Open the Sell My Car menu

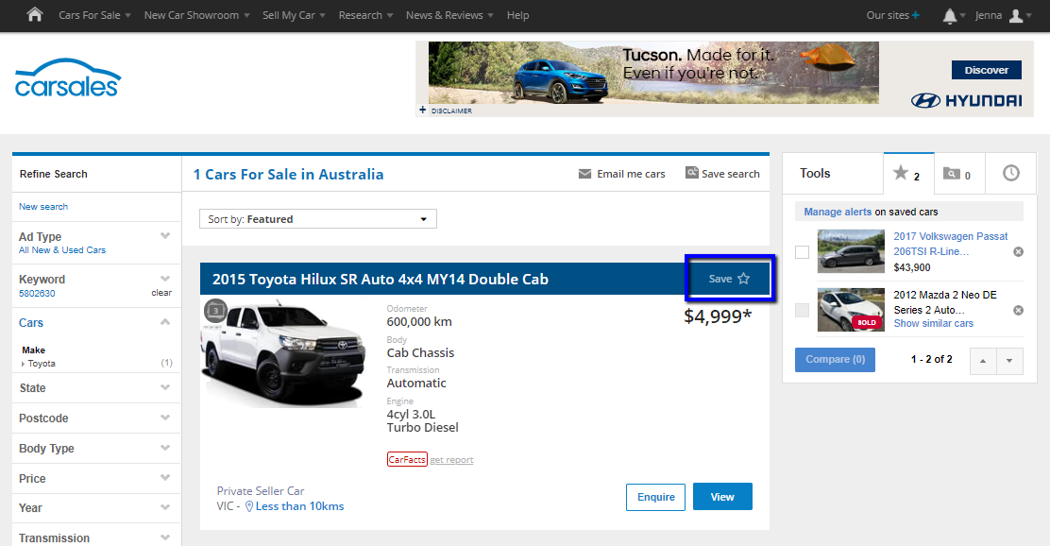tap(294, 15)
